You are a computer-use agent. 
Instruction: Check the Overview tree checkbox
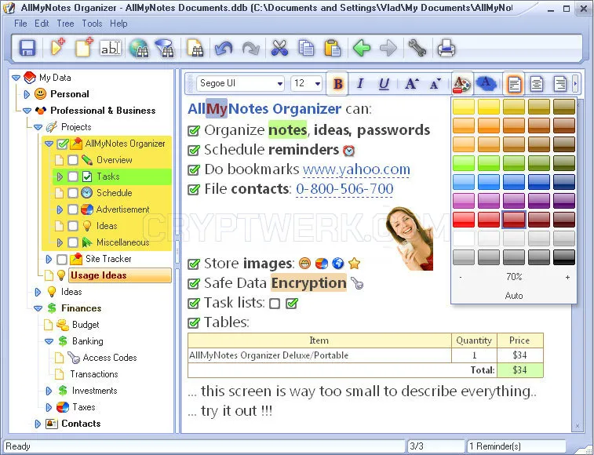coord(73,160)
